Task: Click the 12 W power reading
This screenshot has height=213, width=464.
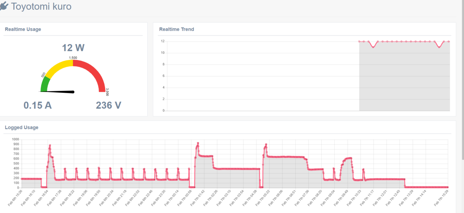Action: point(73,48)
